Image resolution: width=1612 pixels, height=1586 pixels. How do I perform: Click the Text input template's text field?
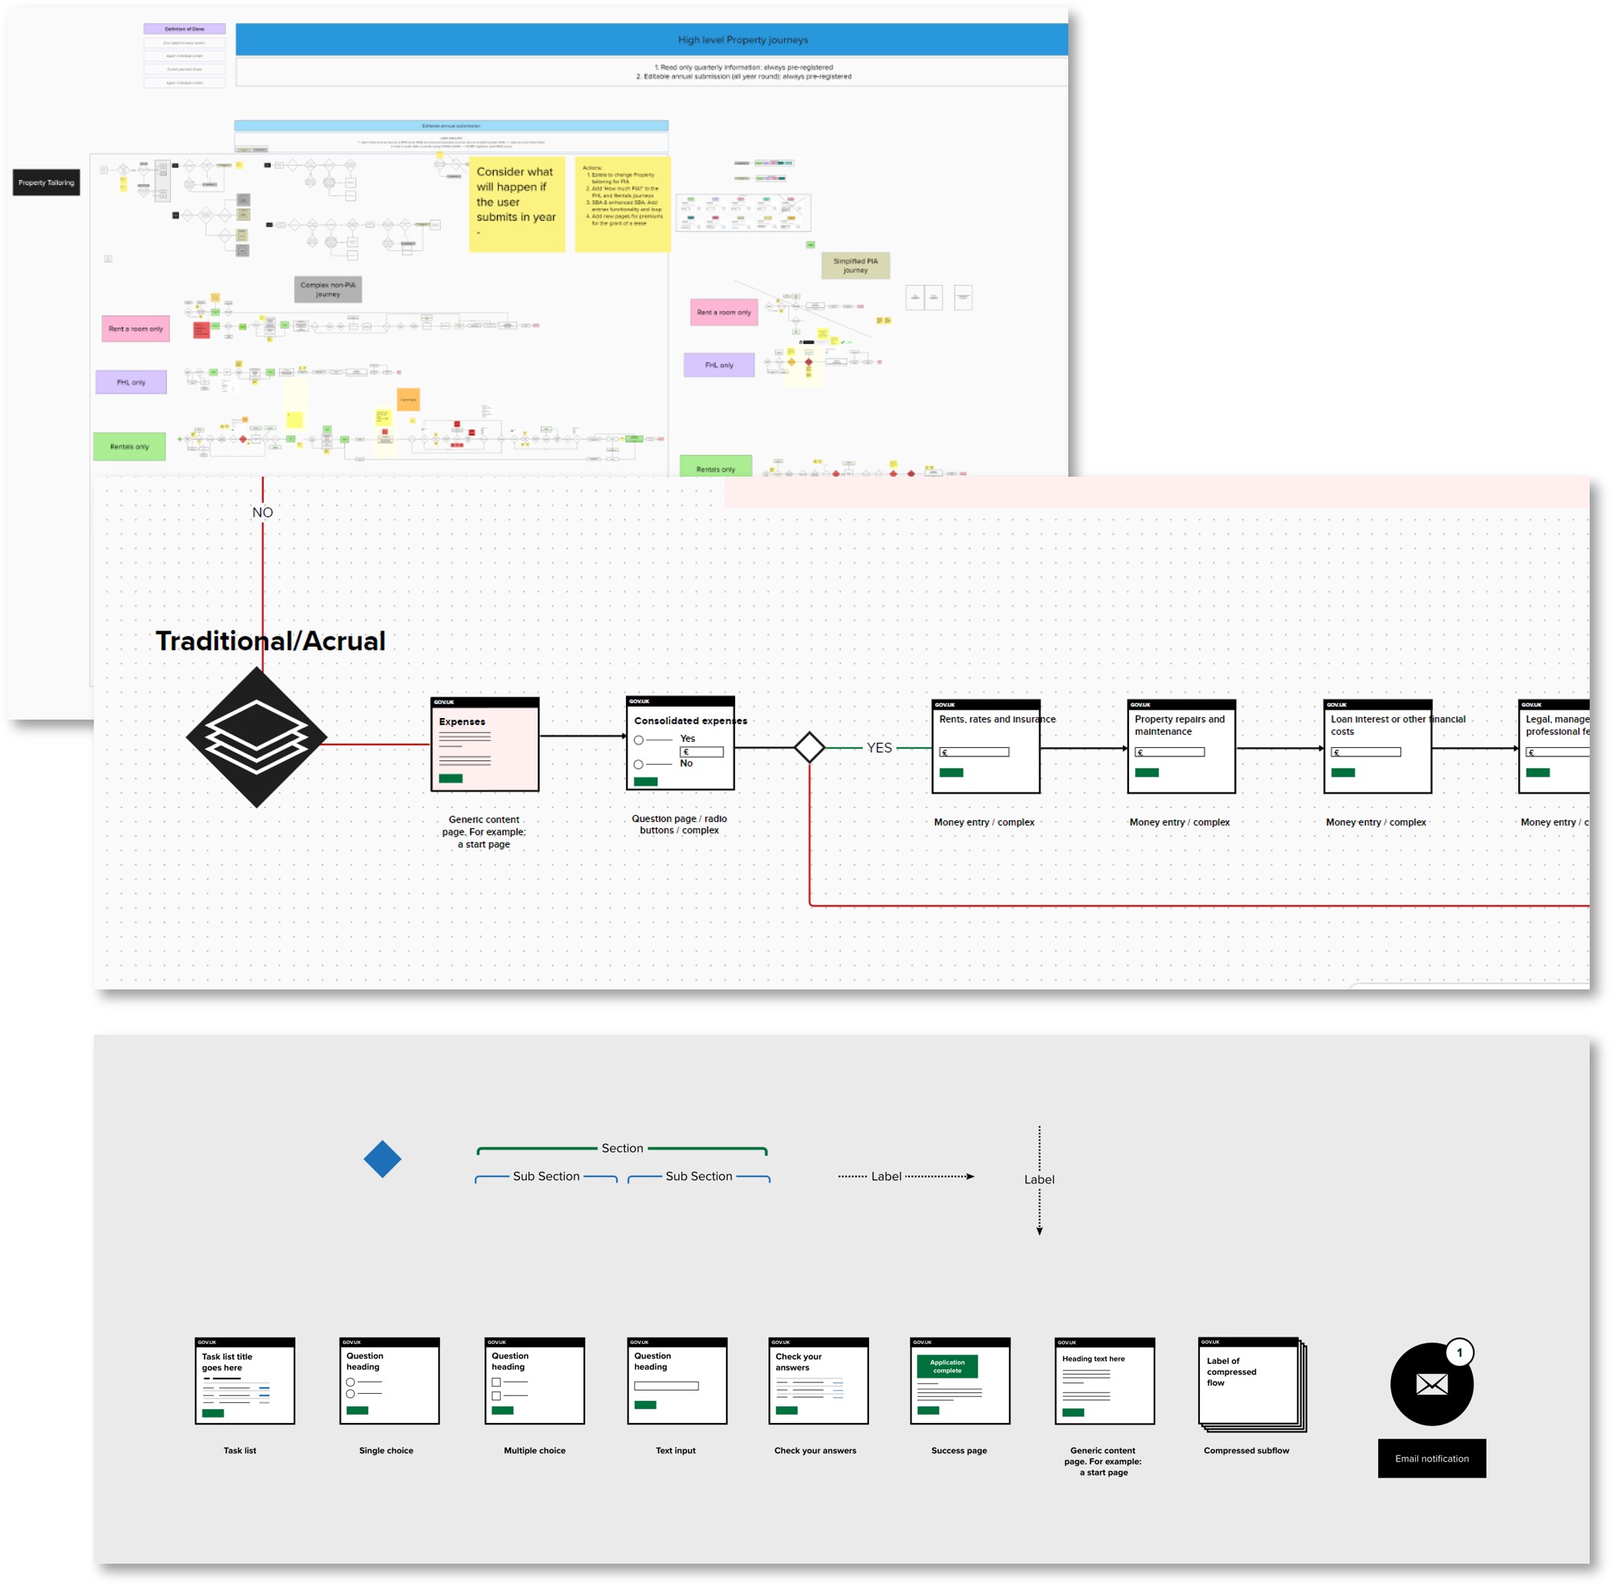click(x=666, y=1386)
